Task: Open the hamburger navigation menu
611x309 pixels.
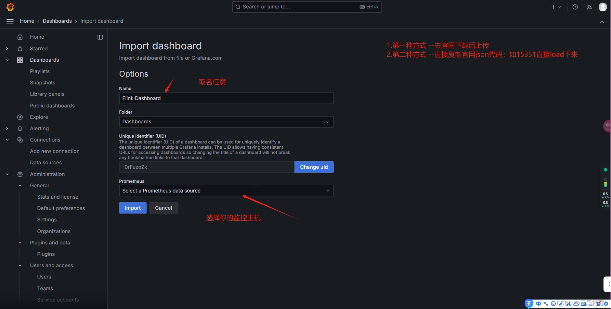Action: coord(10,21)
